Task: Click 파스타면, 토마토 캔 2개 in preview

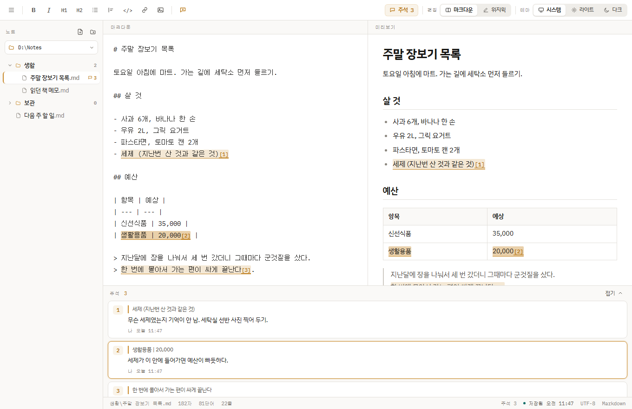Action: pos(426,150)
